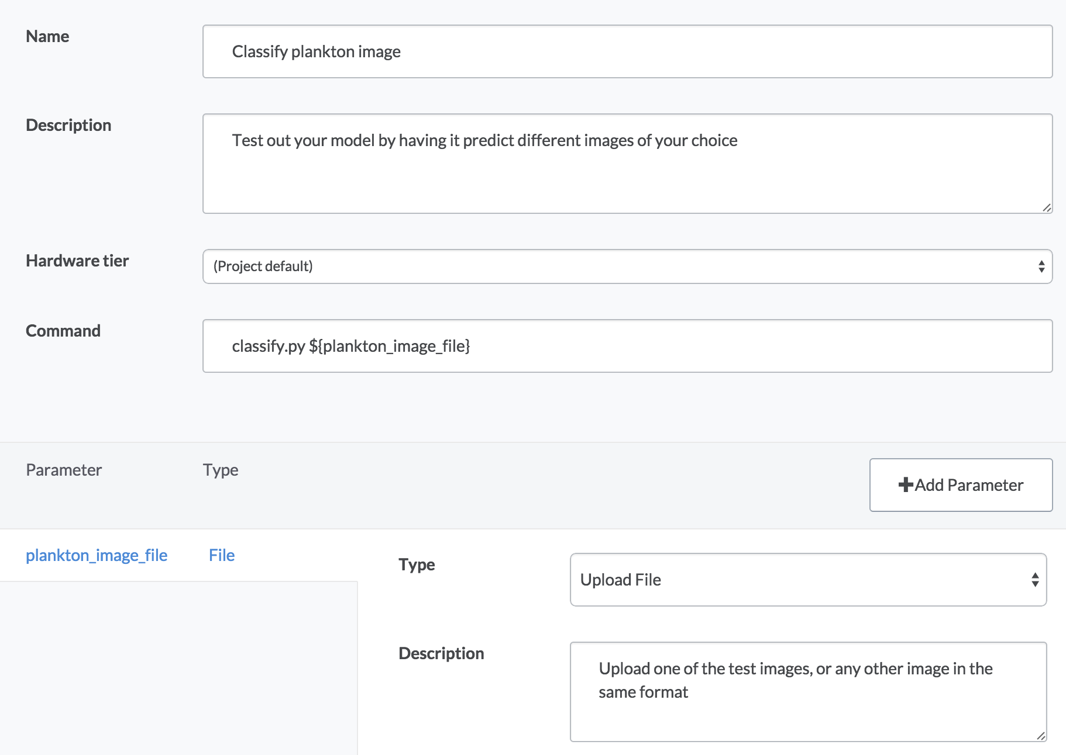The image size is (1066, 755).
Task: Click the Name label
Action: pos(47,36)
